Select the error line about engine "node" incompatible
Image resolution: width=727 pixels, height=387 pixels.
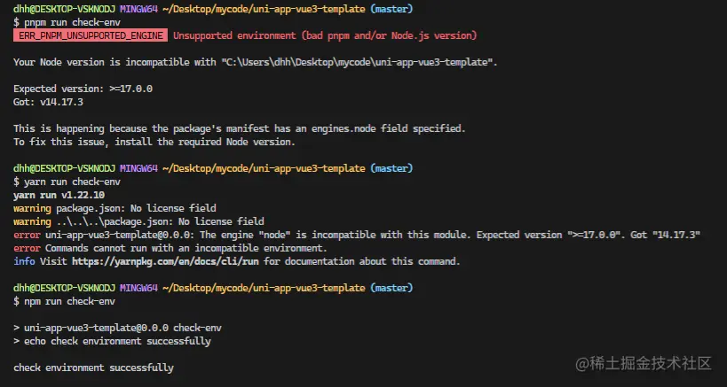pos(357,235)
